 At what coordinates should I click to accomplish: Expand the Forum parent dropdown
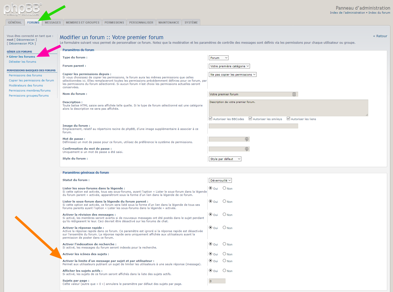(229, 66)
